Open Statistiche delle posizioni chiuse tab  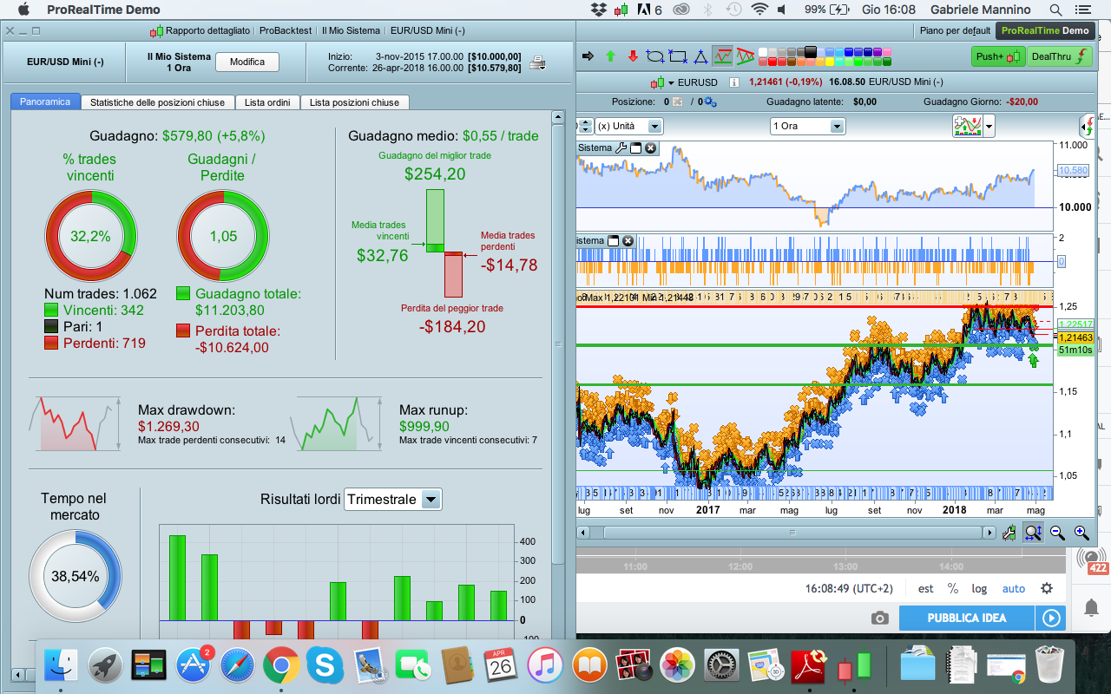[x=157, y=102]
